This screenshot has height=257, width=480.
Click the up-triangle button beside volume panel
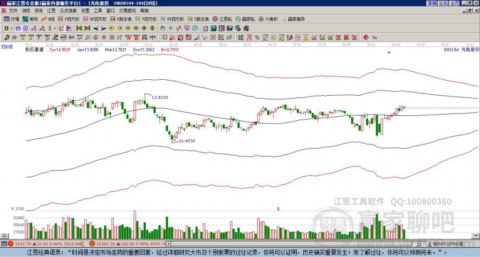[x=4, y=235]
